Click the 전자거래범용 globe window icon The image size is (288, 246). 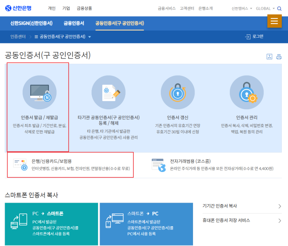point(159,165)
